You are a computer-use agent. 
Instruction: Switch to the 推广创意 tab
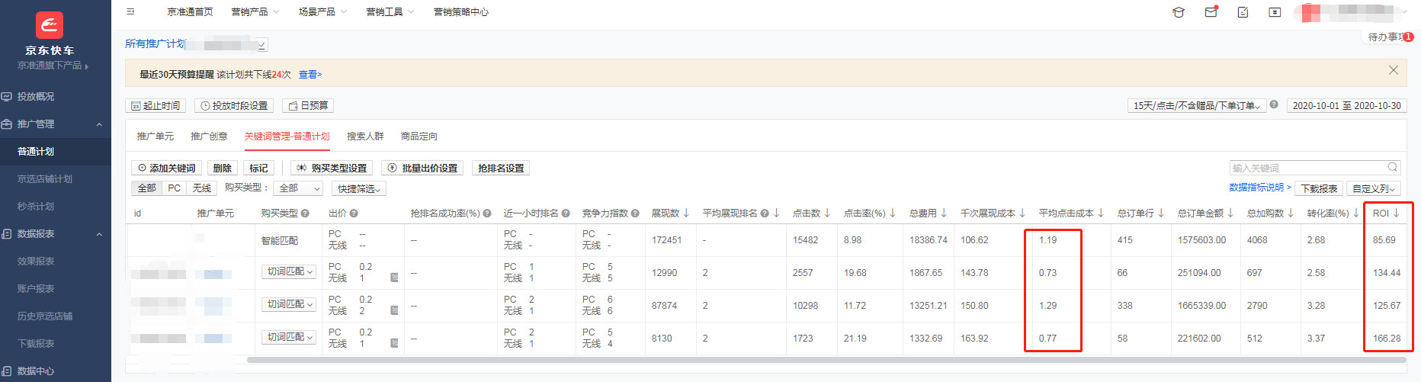[209, 136]
